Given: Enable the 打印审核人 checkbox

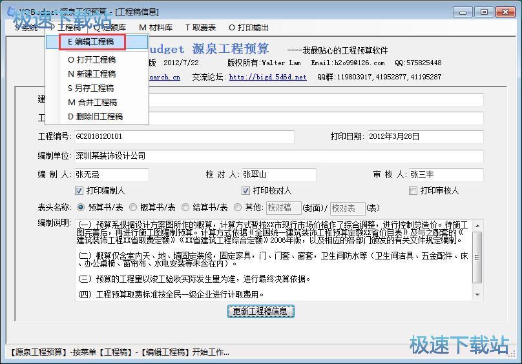Looking at the screenshot, I should (413, 191).
